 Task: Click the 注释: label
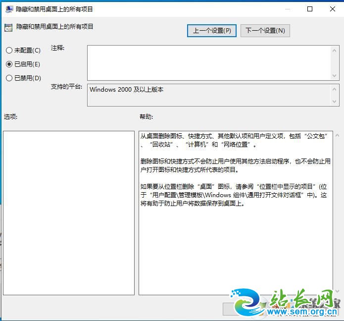coord(58,48)
